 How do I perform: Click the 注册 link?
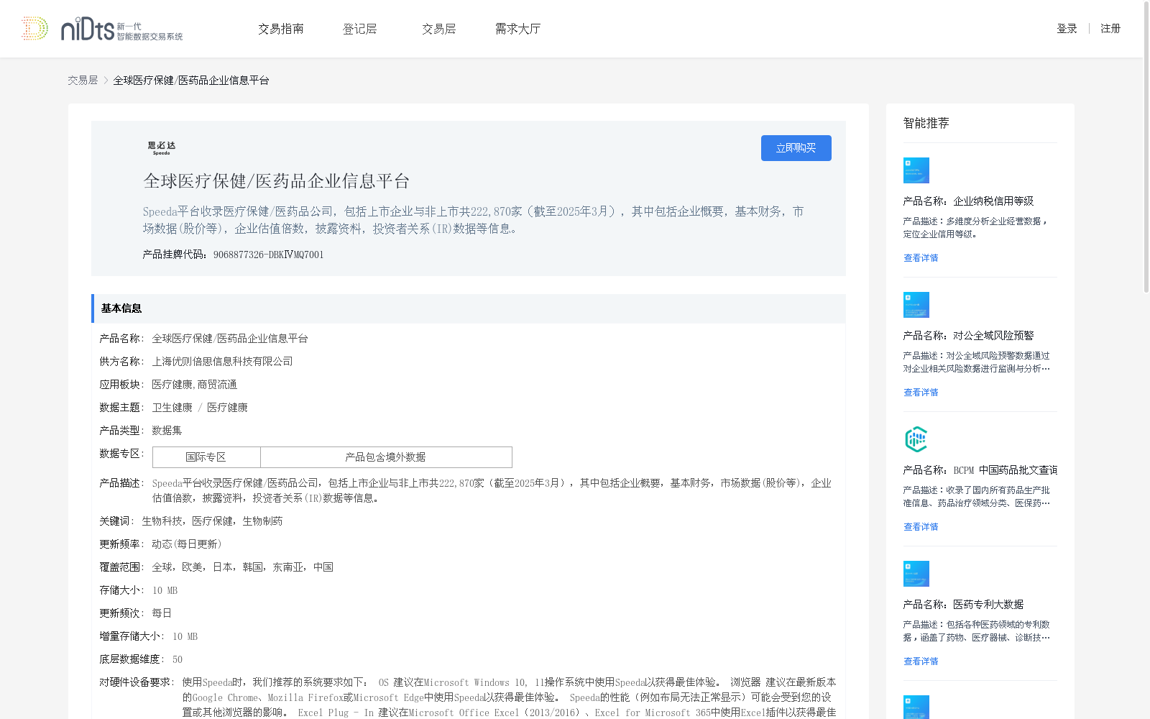point(1110,29)
